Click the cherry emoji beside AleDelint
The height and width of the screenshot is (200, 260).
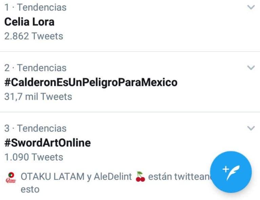[140, 177]
